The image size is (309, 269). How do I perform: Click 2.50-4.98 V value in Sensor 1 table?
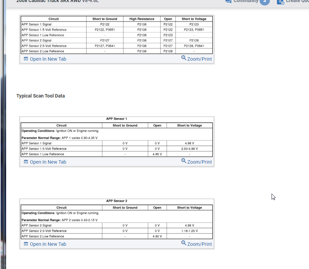pos(189,149)
